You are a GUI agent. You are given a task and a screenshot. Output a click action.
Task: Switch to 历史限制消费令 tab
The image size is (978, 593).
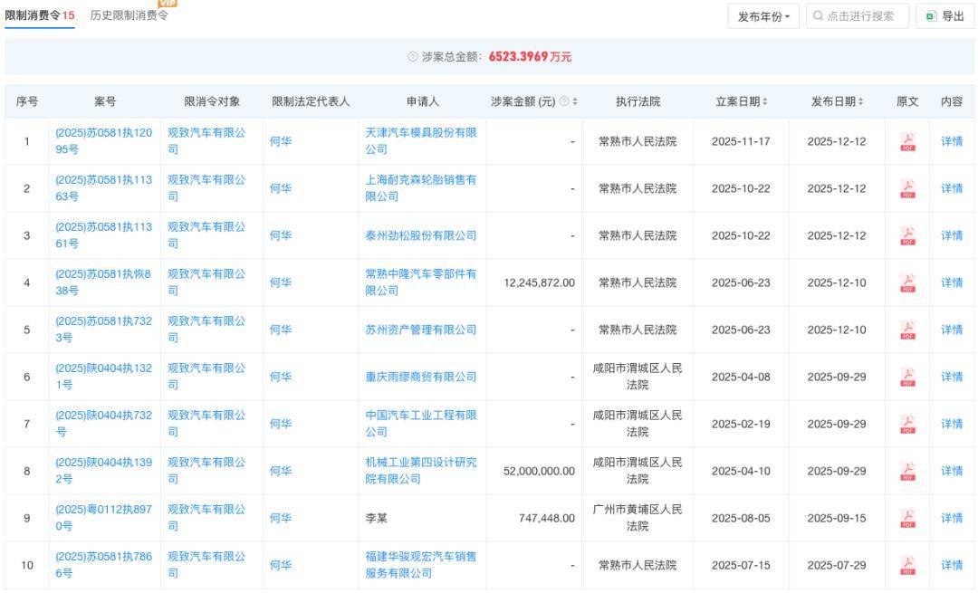coord(129,15)
